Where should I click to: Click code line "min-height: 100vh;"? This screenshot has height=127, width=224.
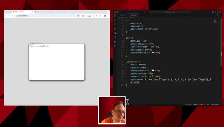[x=141, y=50]
